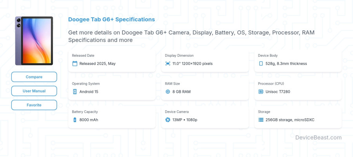Select the '528g, 8.3mm thickness' text

tap(286, 63)
